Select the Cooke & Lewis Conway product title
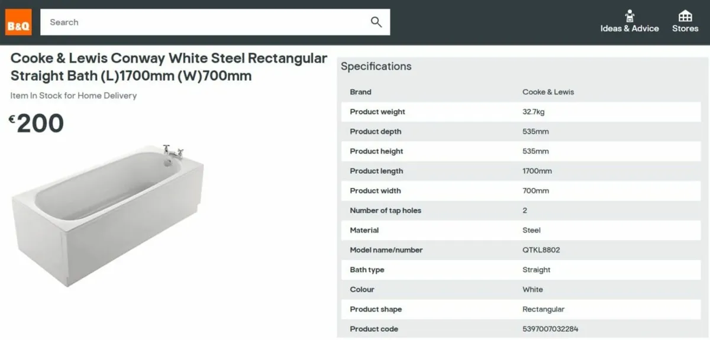The width and height of the screenshot is (710, 340). click(x=169, y=67)
